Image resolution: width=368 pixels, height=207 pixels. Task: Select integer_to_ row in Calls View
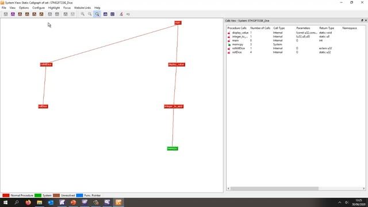(x=296, y=37)
